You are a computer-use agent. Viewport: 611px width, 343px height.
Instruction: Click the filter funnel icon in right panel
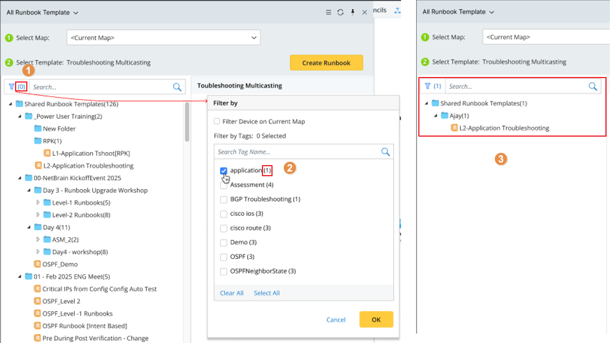(x=428, y=86)
